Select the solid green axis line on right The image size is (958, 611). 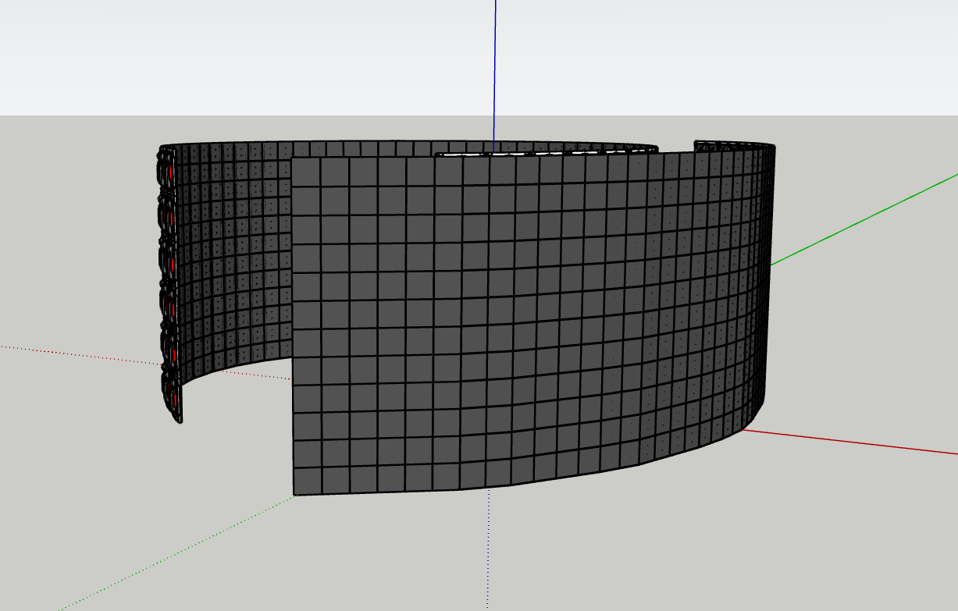click(867, 220)
